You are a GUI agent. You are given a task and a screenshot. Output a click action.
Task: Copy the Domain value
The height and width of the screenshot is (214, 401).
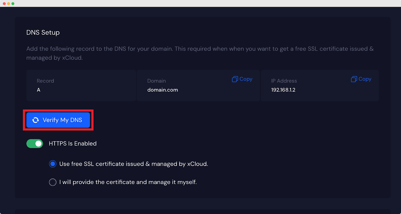[x=242, y=79]
